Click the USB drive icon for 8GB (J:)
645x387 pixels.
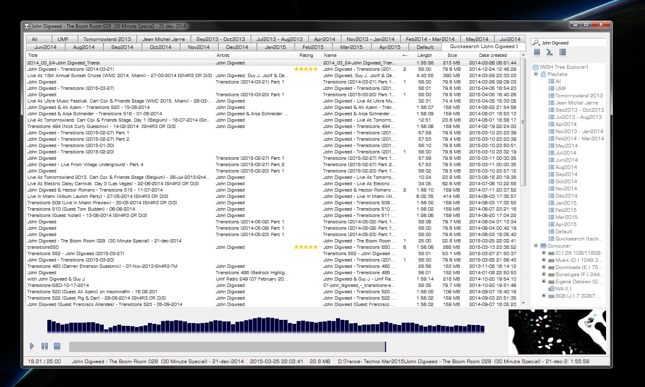click(x=551, y=296)
